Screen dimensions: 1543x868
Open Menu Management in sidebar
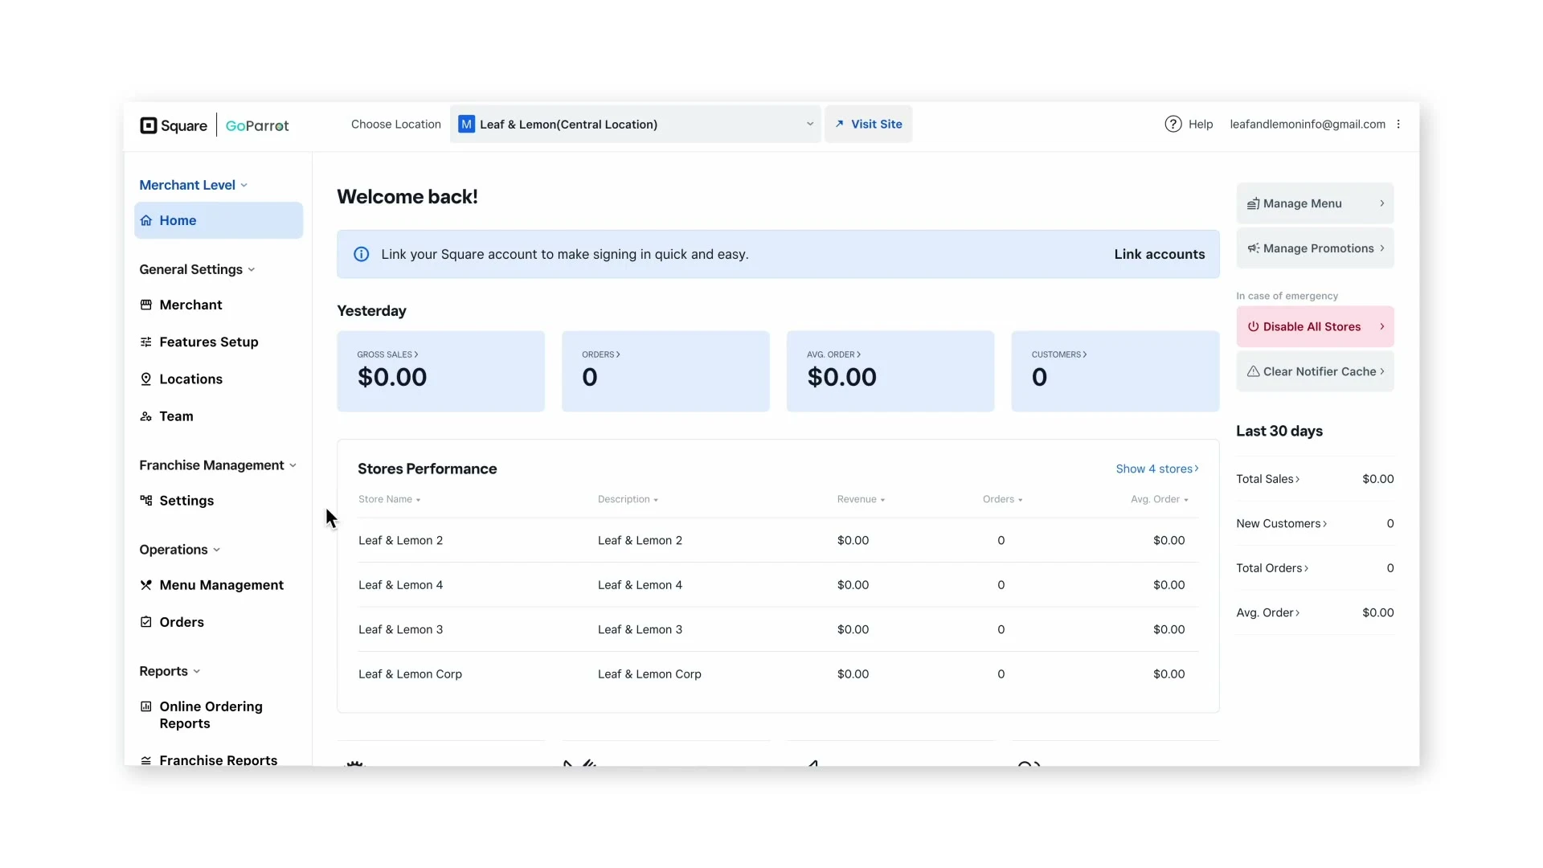tap(221, 585)
